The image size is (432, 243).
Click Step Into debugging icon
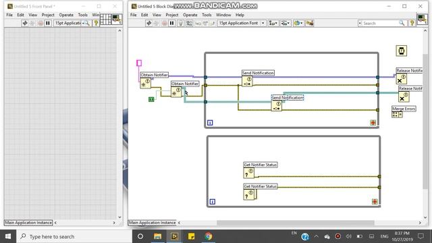pos(198,24)
